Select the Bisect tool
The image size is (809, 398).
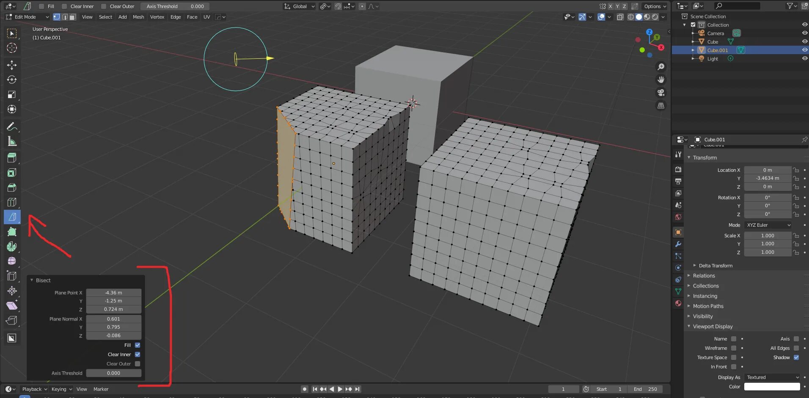[x=12, y=217]
